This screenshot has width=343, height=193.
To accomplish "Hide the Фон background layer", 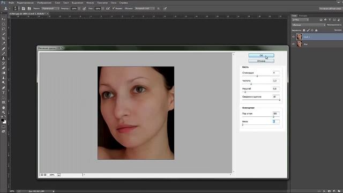I will (x=293, y=44).
